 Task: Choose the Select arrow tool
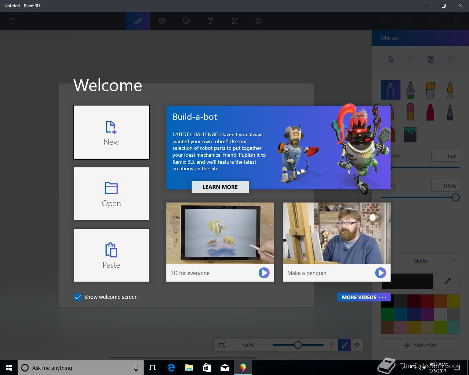point(391,59)
